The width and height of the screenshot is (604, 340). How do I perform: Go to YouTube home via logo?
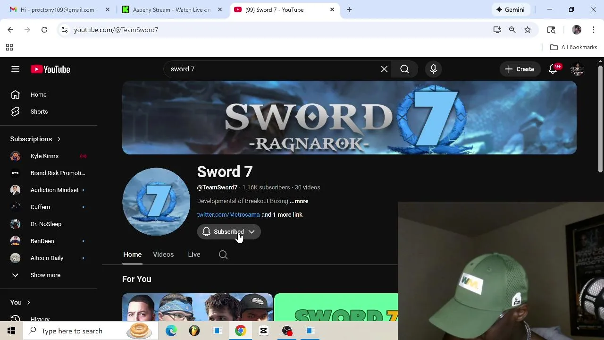pyautogui.click(x=50, y=69)
